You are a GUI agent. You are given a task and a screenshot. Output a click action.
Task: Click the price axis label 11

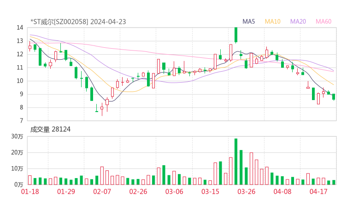tap(20, 67)
